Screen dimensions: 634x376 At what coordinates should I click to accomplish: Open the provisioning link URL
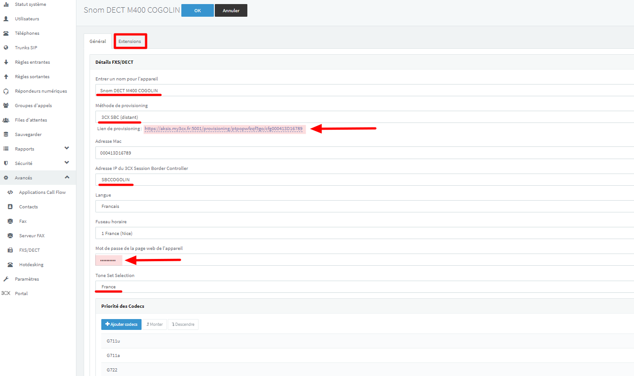pyautogui.click(x=223, y=129)
